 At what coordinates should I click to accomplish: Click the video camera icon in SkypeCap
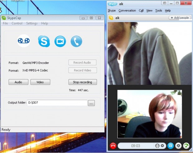[x=60, y=41]
